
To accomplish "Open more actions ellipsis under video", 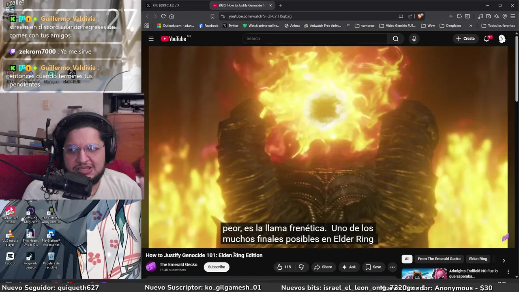I will point(392,267).
